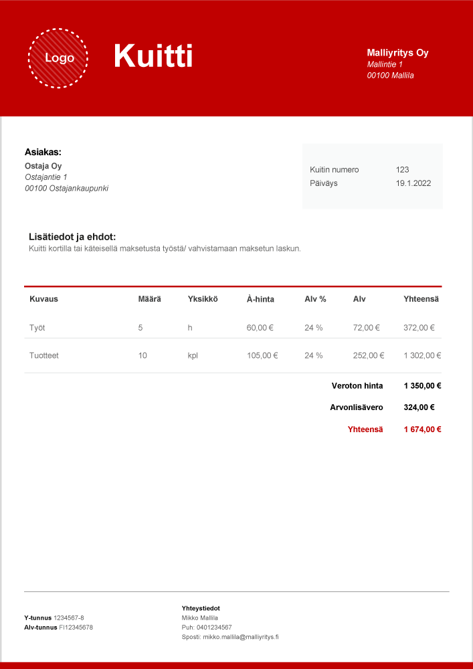
Task: Click the date value 19.1.2022
Action: click(x=413, y=183)
